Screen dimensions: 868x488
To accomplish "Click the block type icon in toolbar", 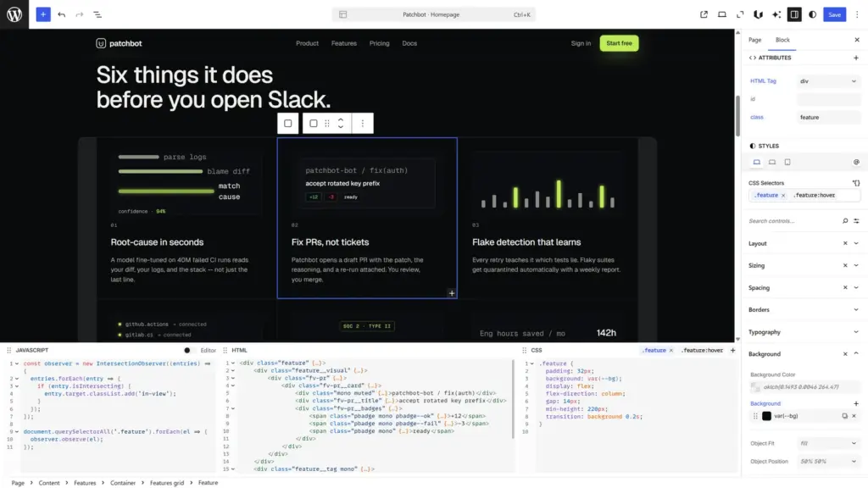I will [314, 124].
